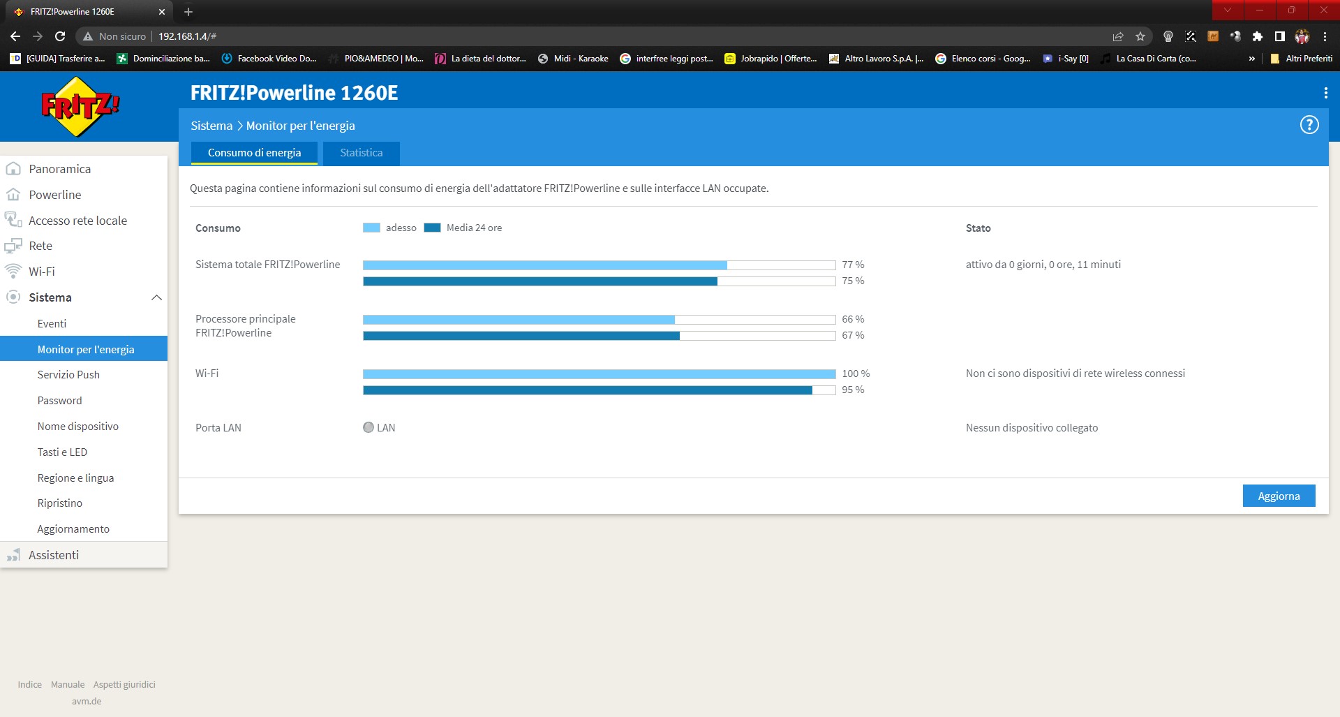Click the Accesso rete locale icon
Image resolution: width=1340 pixels, height=717 pixels.
click(13, 220)
